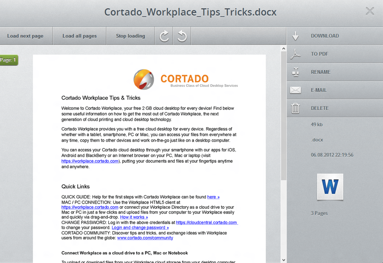Open the first https://workplace.cortado.com link in the intro paragraph
This screenshot has height=263, width=383.
point(90,161)
